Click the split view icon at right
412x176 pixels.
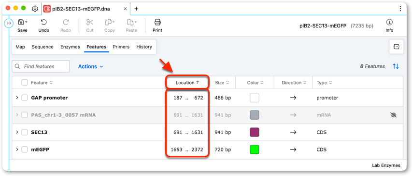tap(396, 47)
